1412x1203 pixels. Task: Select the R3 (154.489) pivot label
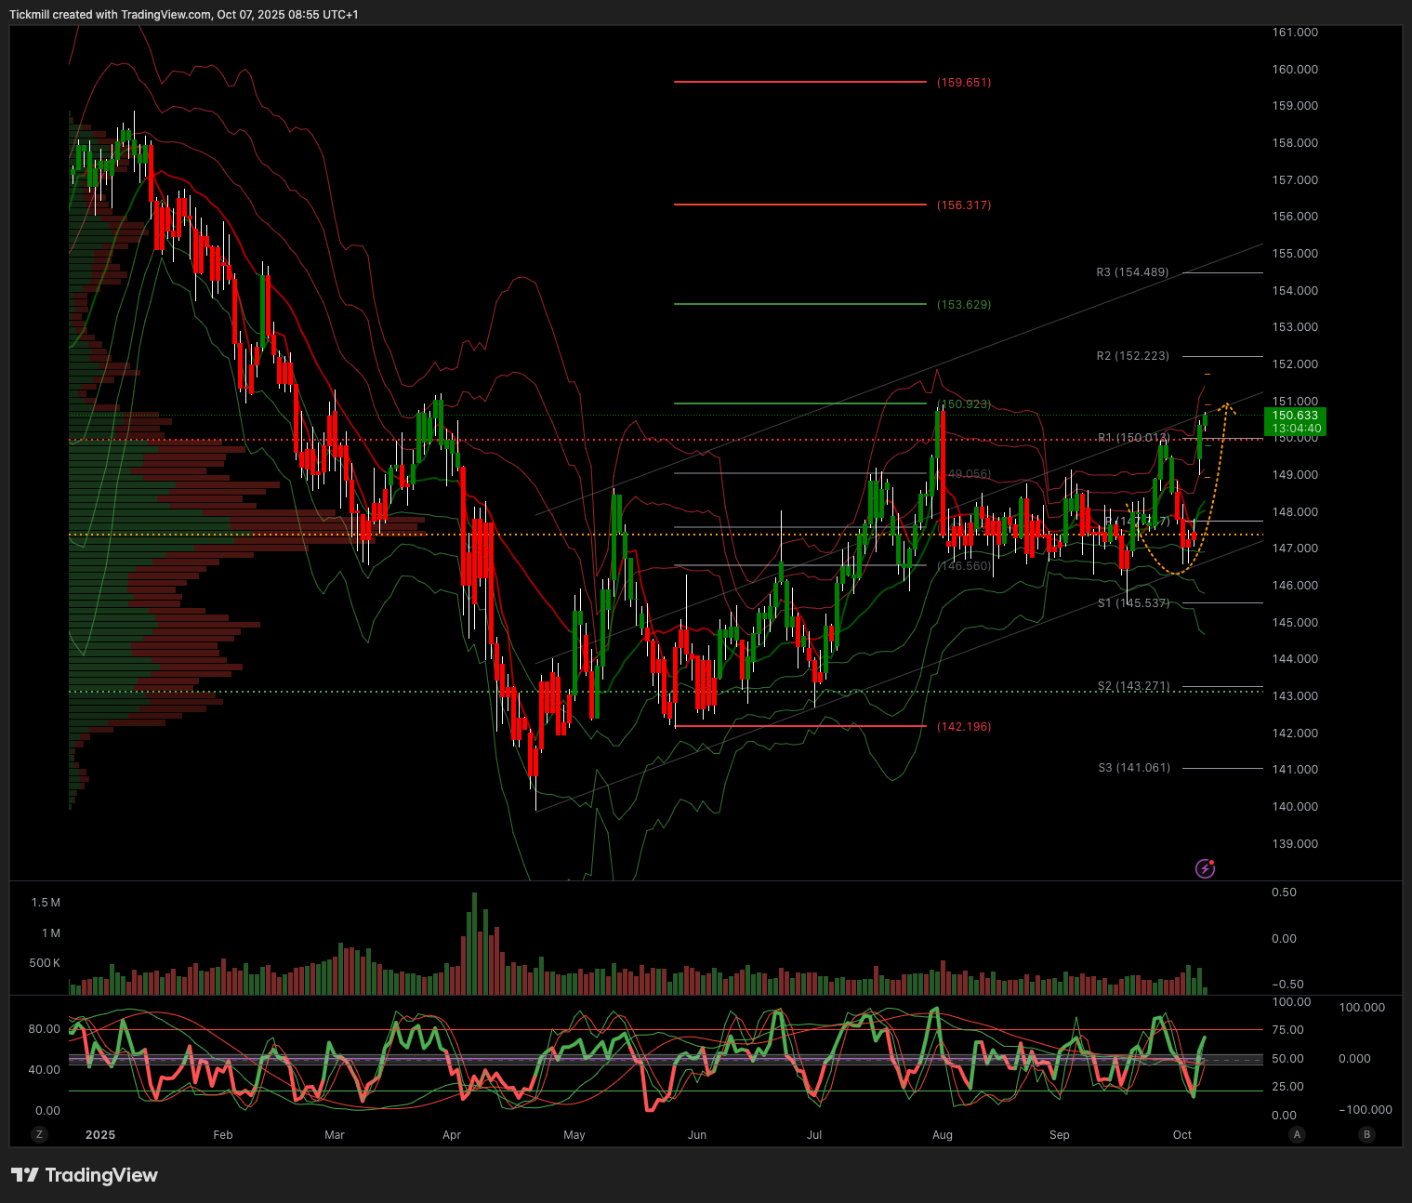tap(1132, 272)
